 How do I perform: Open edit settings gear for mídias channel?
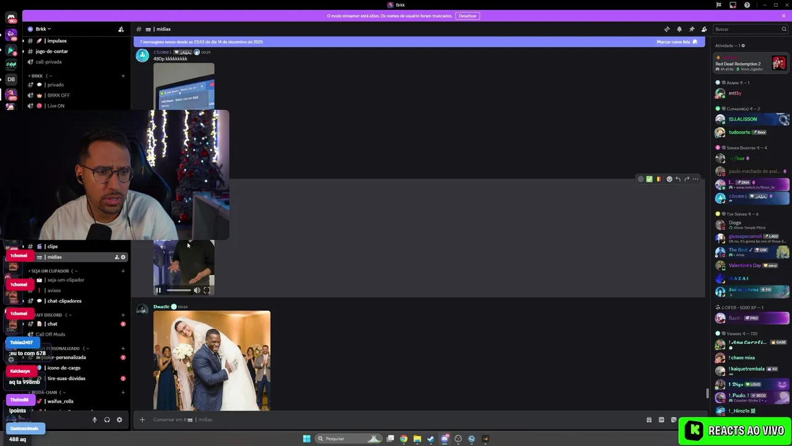tap(123, 257)
